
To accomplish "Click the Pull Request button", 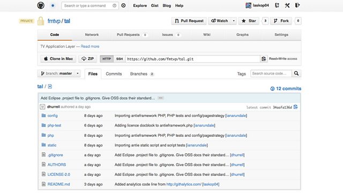I will pyautogui.click(x=189, y=21).
